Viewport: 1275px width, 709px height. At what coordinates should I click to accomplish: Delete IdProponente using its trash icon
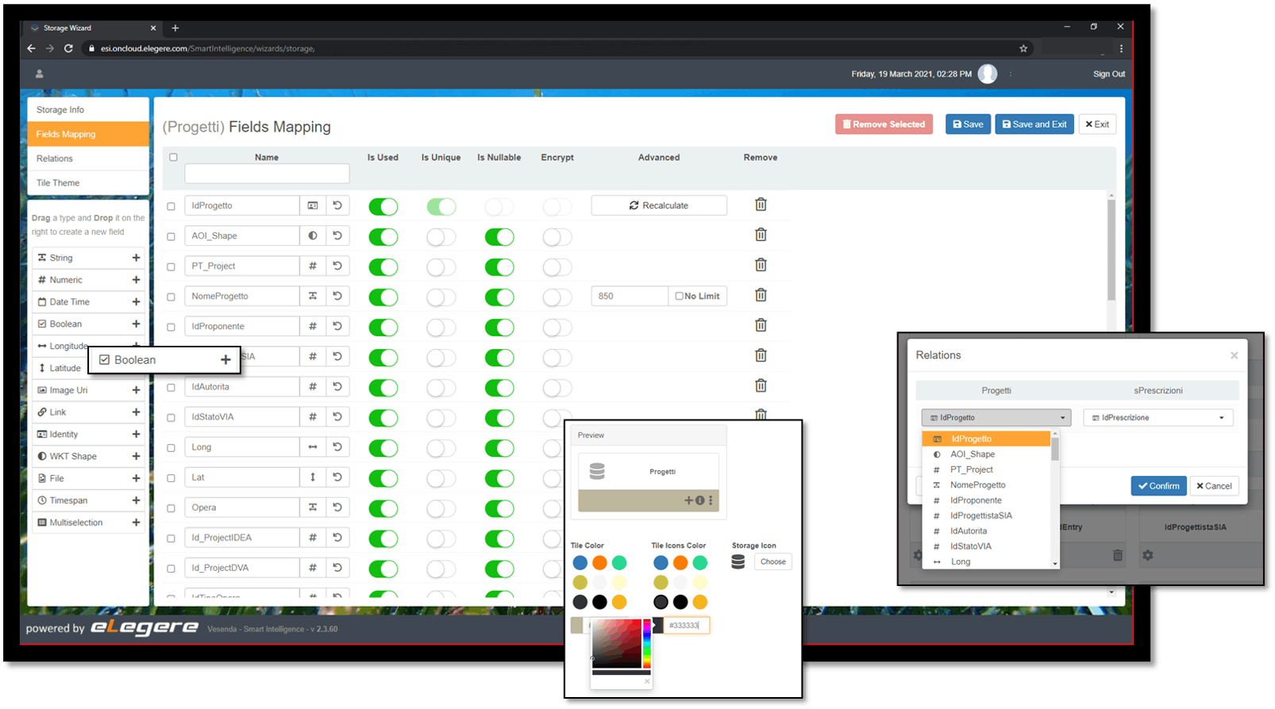(x=761, y=325)
